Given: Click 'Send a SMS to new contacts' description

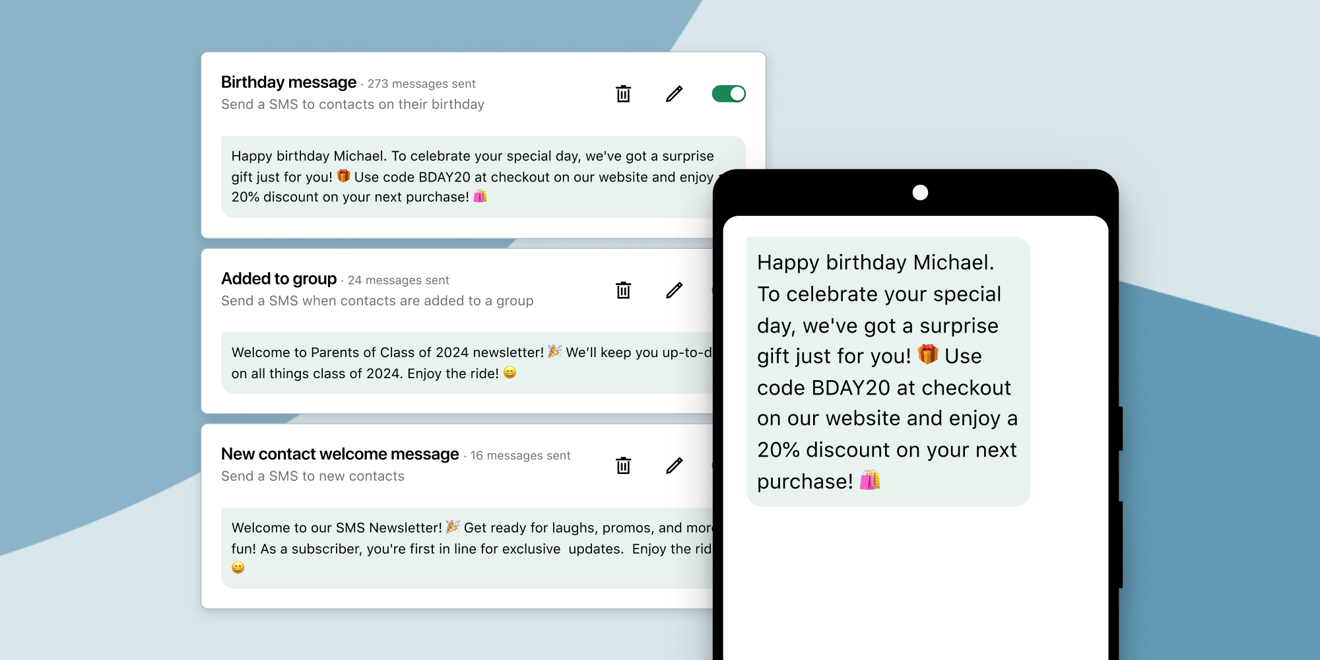Looking at the screenshot, I should point(313,477).
